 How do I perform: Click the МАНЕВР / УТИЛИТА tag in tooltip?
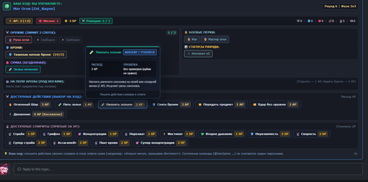(140, 52)
